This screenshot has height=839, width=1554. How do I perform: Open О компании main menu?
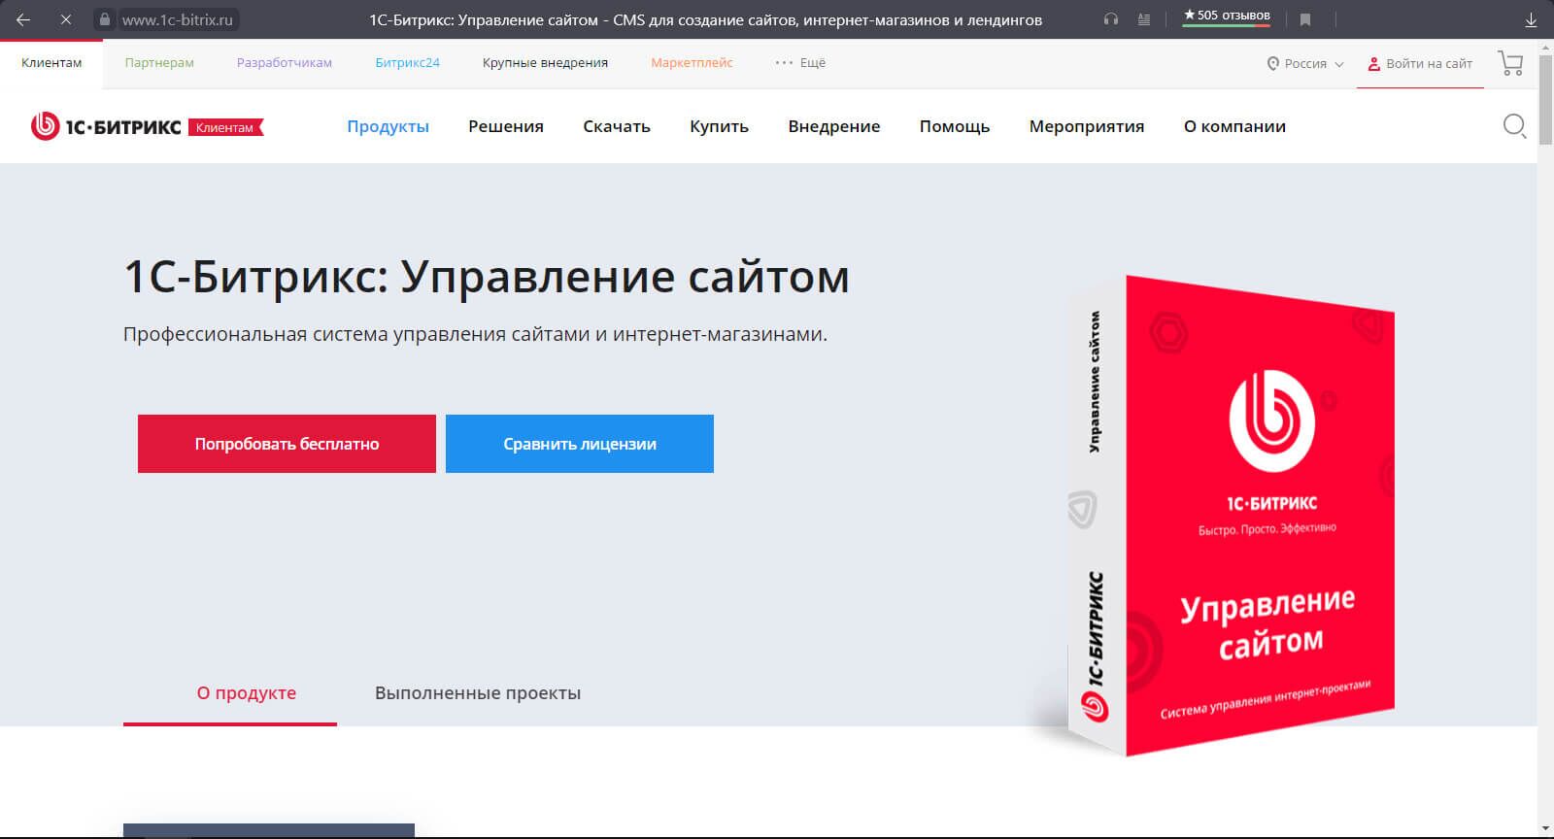(1234, 126)
